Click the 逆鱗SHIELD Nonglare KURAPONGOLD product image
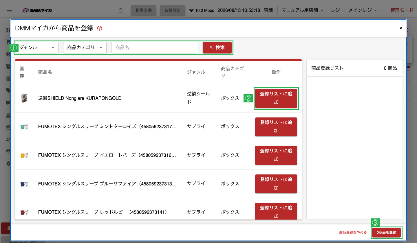This screenshot has width=417, height=243. tap(24, 98)
